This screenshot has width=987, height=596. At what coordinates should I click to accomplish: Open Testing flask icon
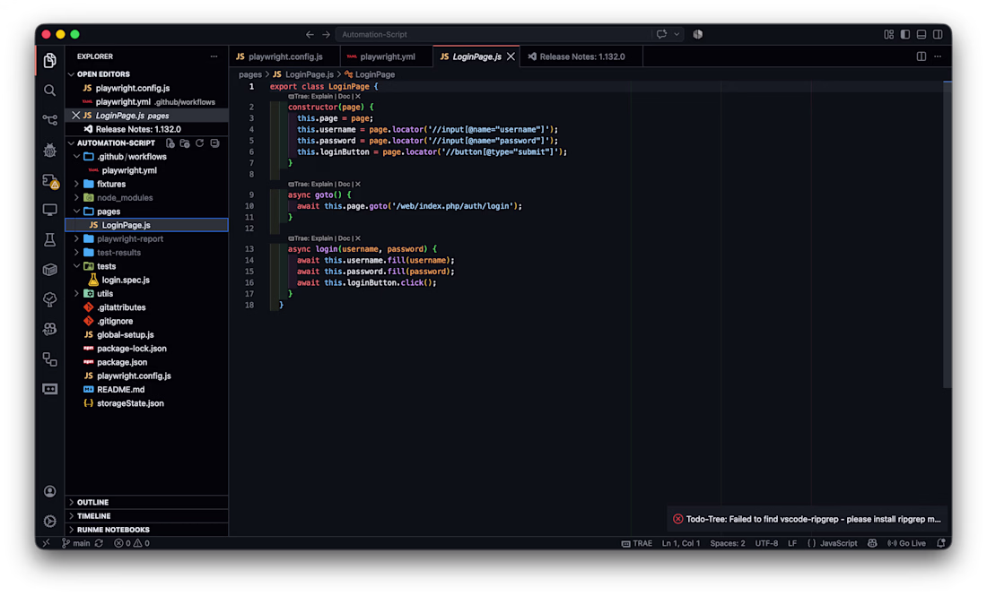click(49, 239)
